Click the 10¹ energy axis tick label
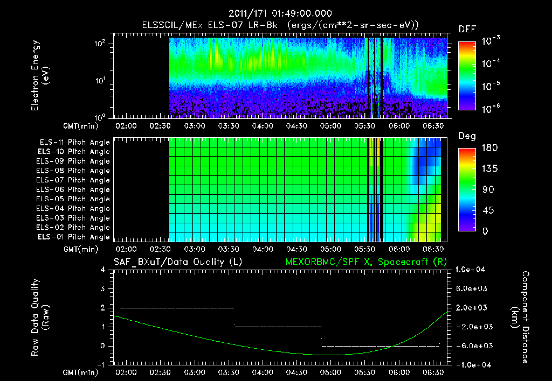This screenshot has height=381, width=552. (x=100, y=81)
